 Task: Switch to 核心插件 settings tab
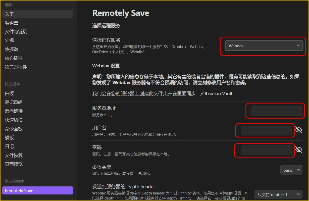pyautogui.click(x=38, y=58)
